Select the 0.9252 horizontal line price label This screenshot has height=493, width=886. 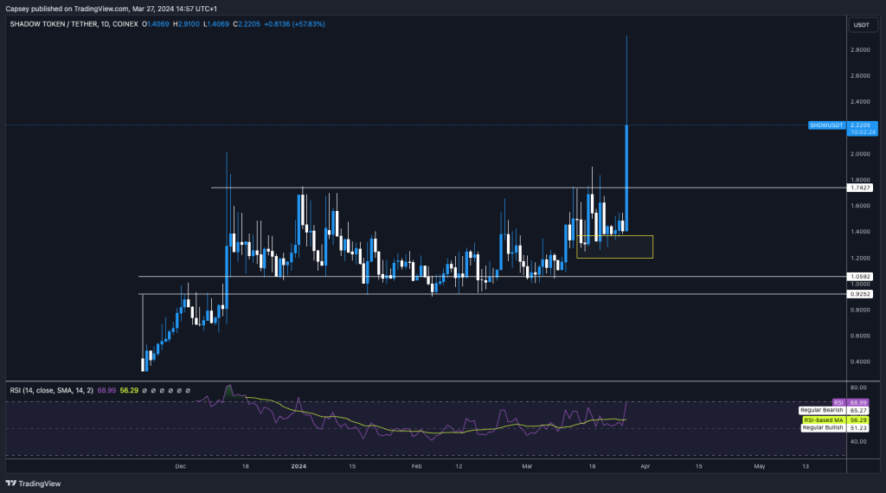(x=862, y=294)
